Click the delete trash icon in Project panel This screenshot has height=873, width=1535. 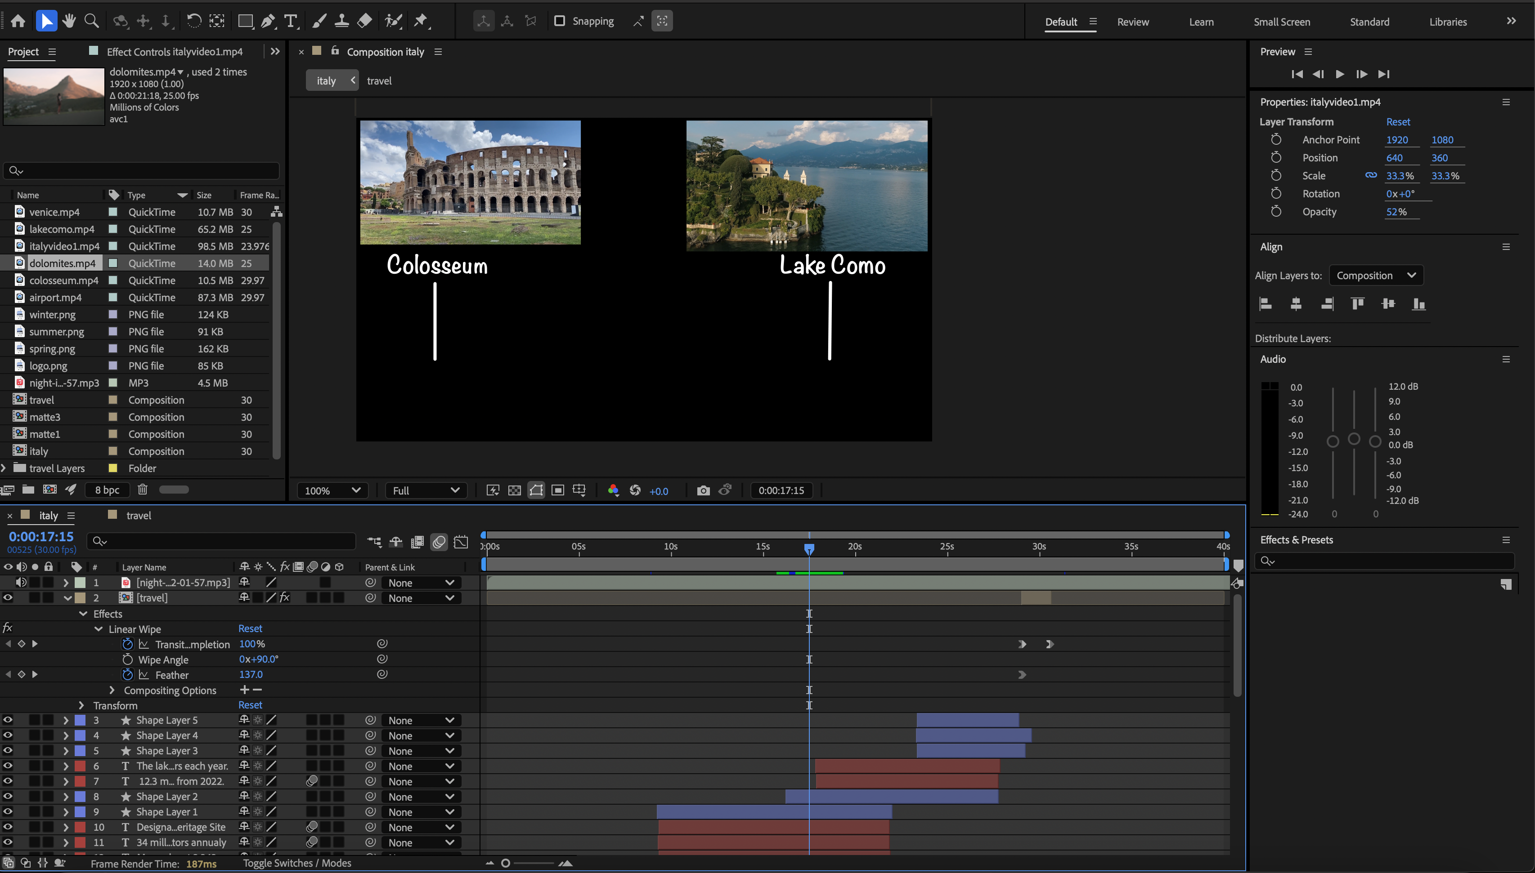[142, 489]
